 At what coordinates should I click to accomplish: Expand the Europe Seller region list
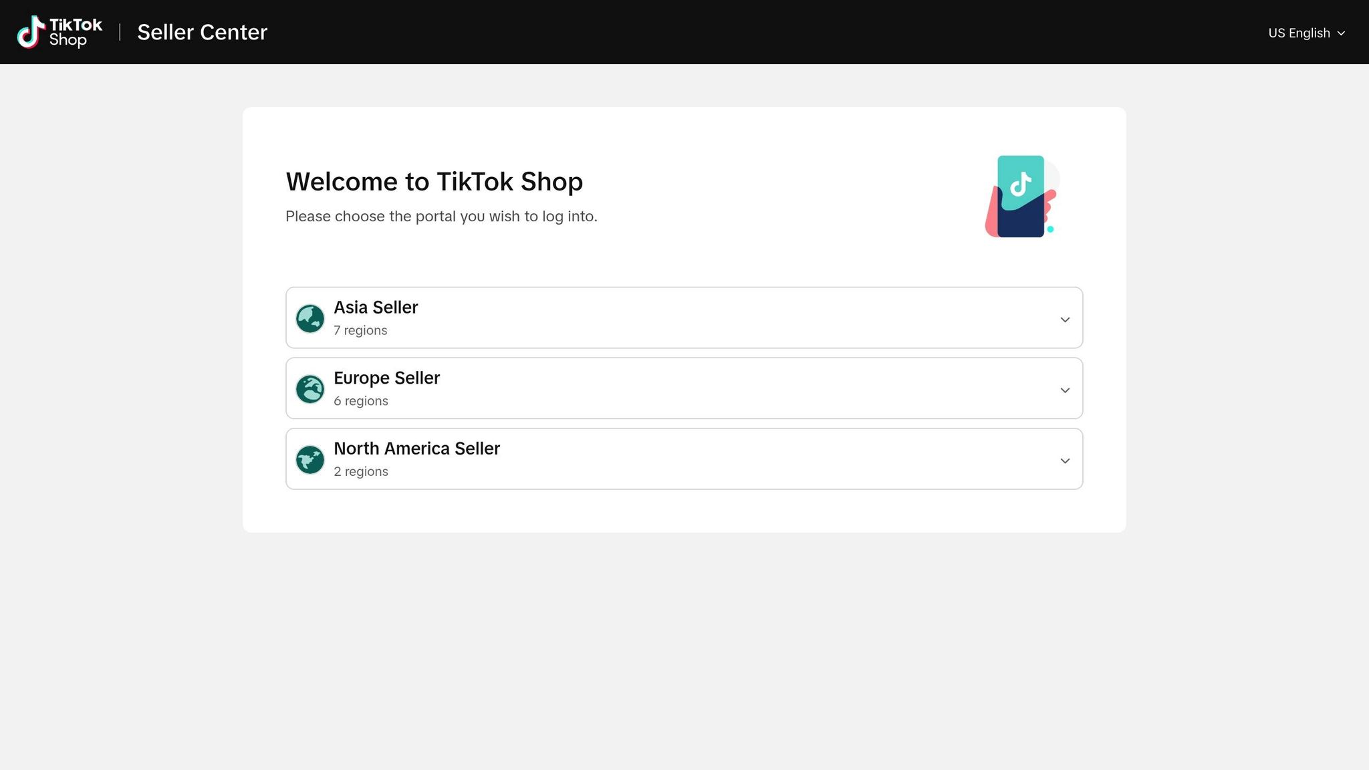pyautogui.click(x=1065, y=390)
